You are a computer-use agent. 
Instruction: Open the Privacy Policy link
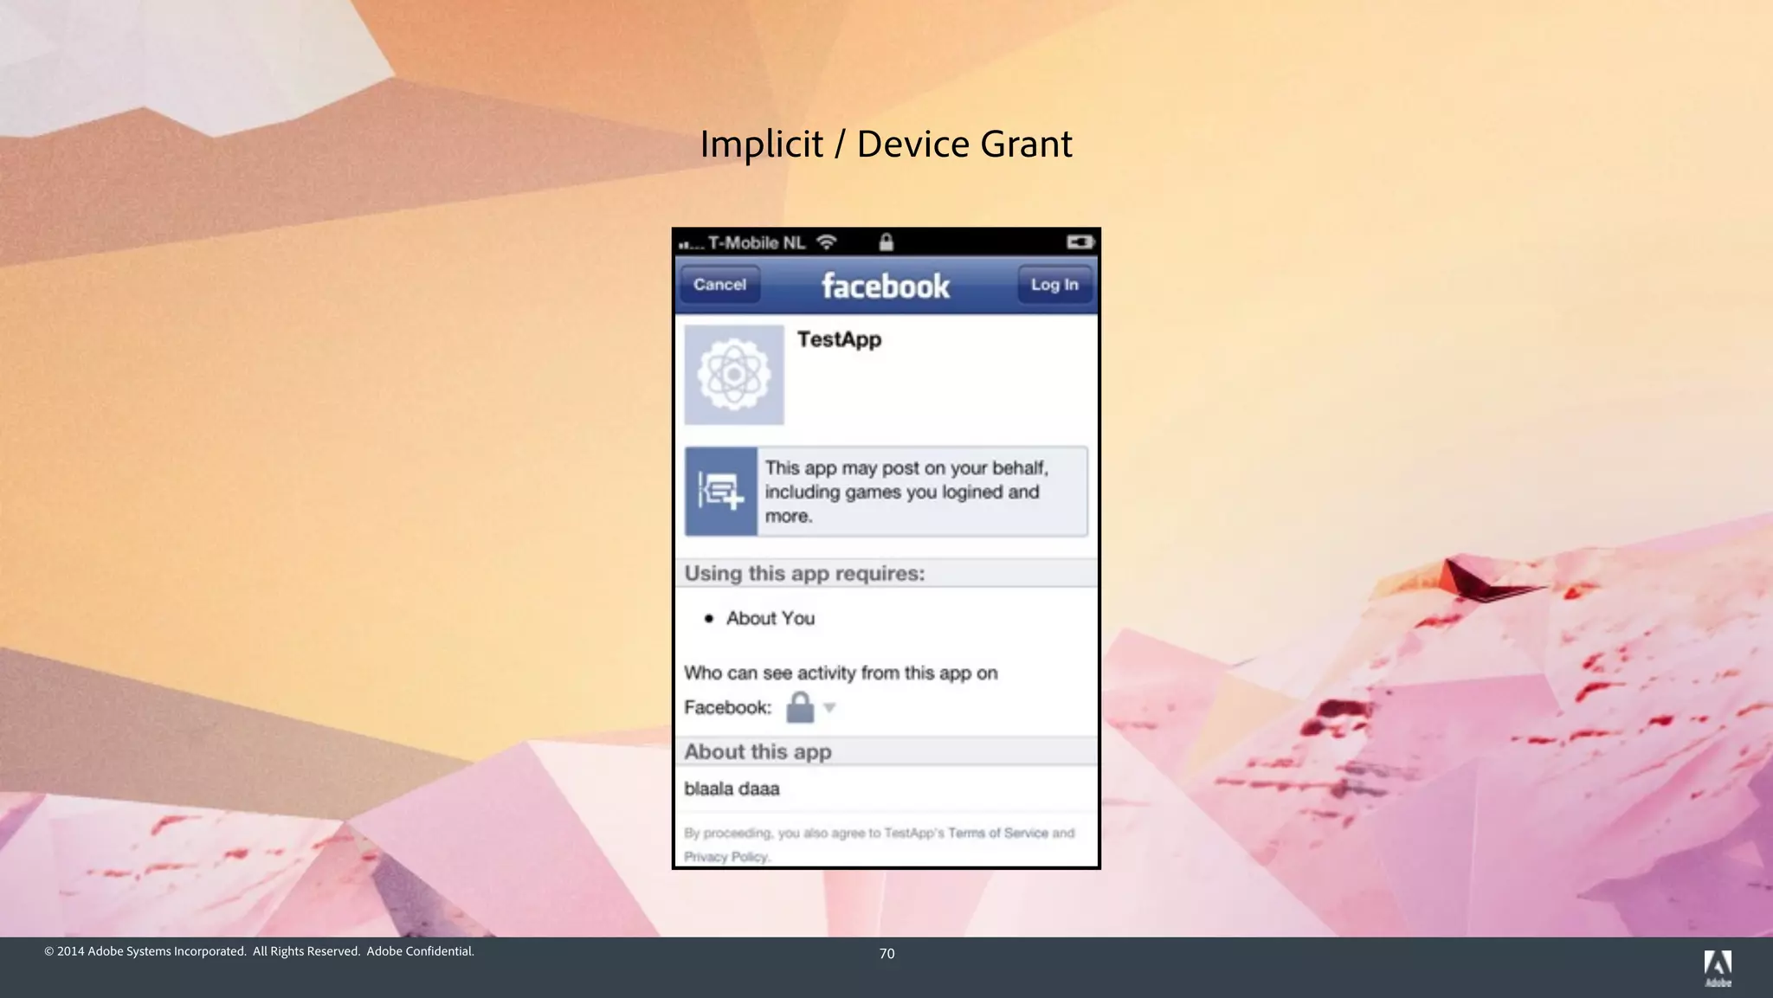[x=726, y=857]
